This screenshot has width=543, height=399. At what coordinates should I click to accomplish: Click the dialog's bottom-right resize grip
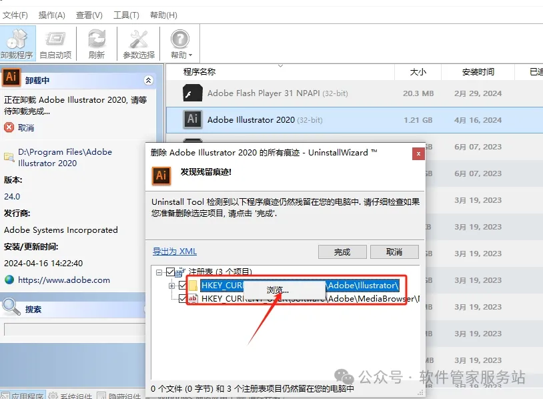tap(420, 393)
